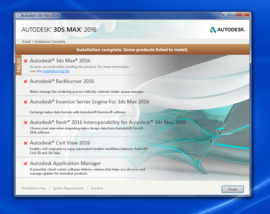Select the Revit 2016 Interoperability product title
The width and height of the screenshot is (270, 214).
tap(108, 122)
